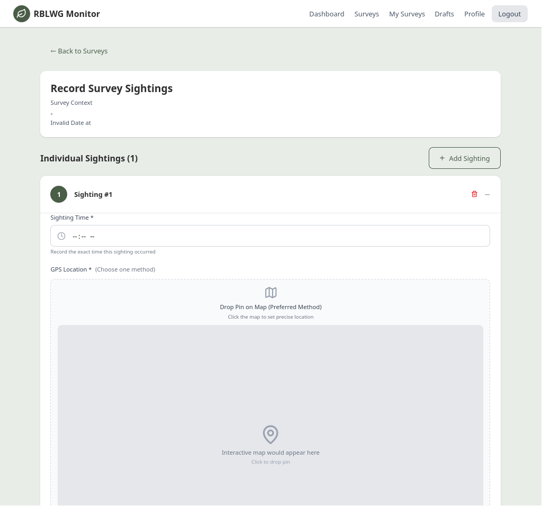Go to My Surveys
Image resolution: width=542 pixels, height=506 pixels.
407,14
